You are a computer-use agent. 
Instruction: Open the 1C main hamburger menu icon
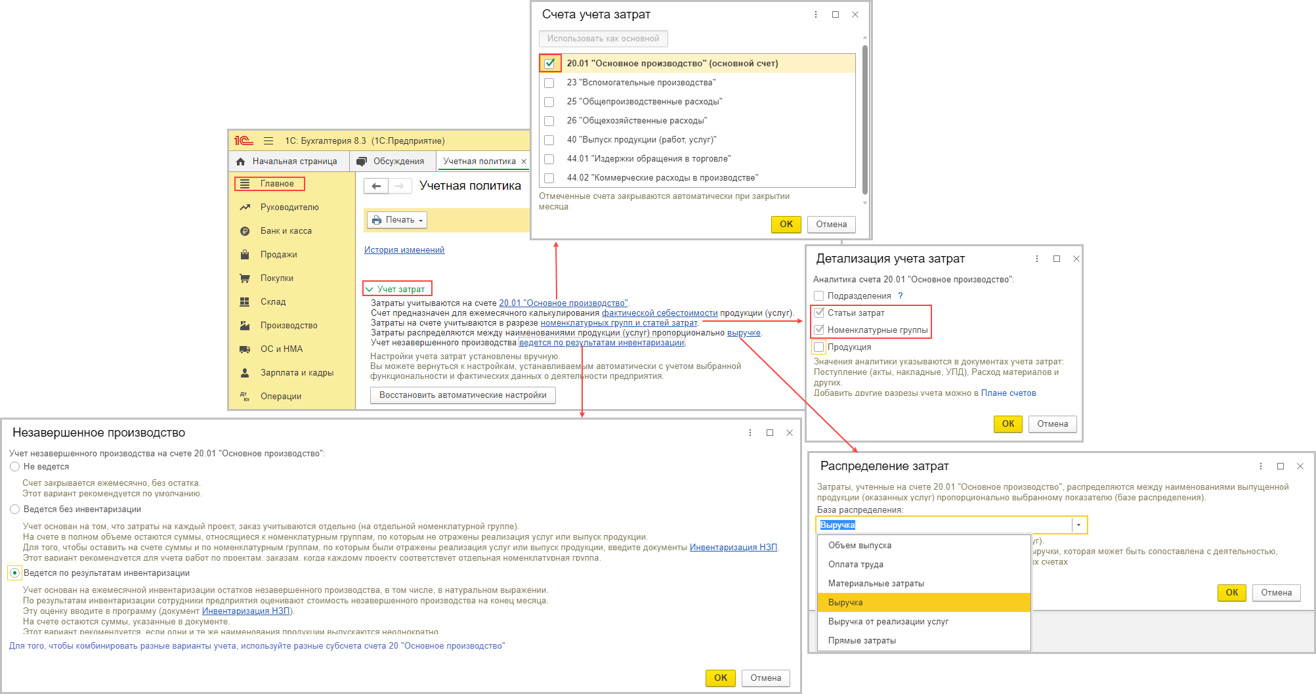[x=268, y=141]
